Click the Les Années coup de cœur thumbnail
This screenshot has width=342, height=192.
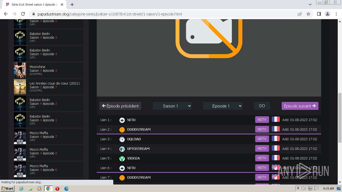(20, 87)
